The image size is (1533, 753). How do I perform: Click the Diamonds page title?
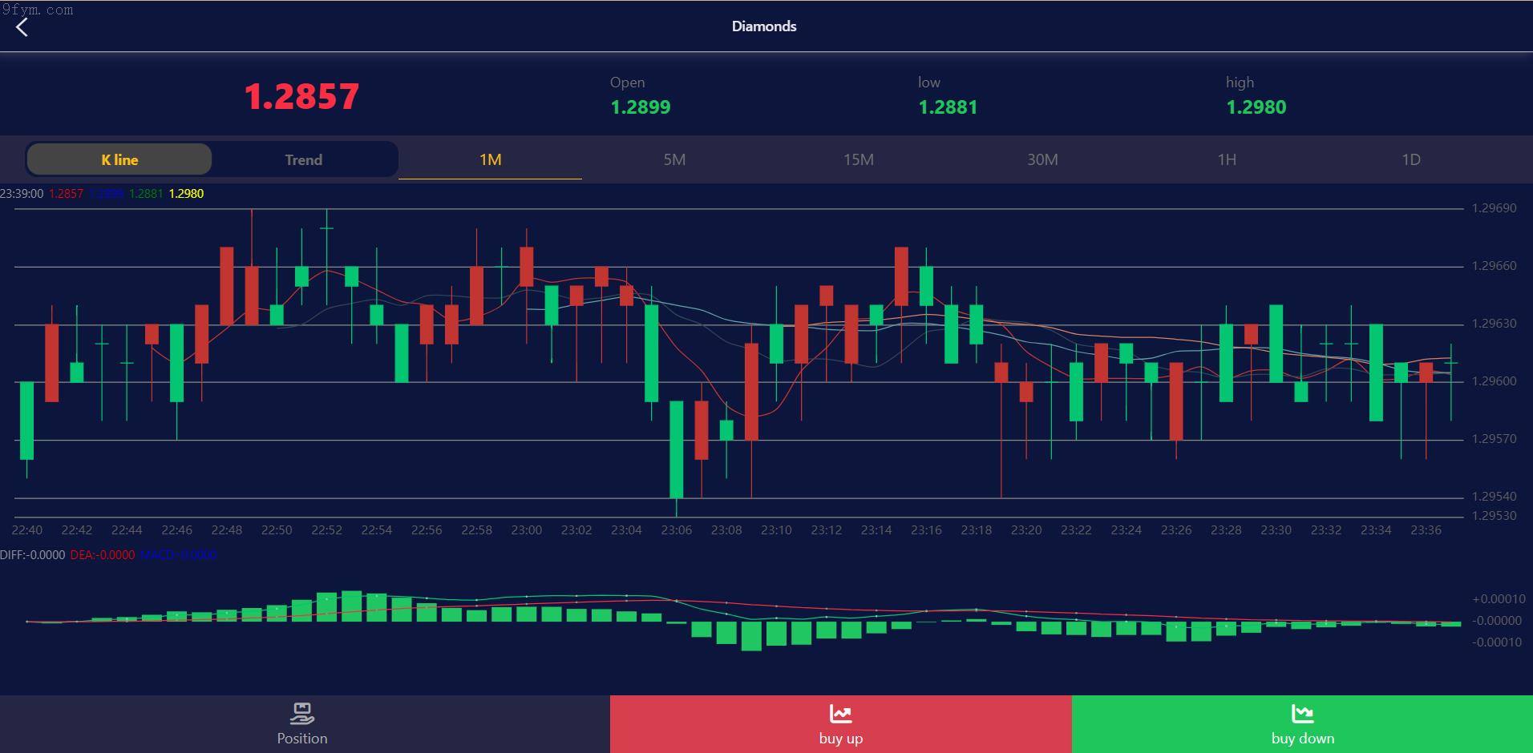[763, 26]
